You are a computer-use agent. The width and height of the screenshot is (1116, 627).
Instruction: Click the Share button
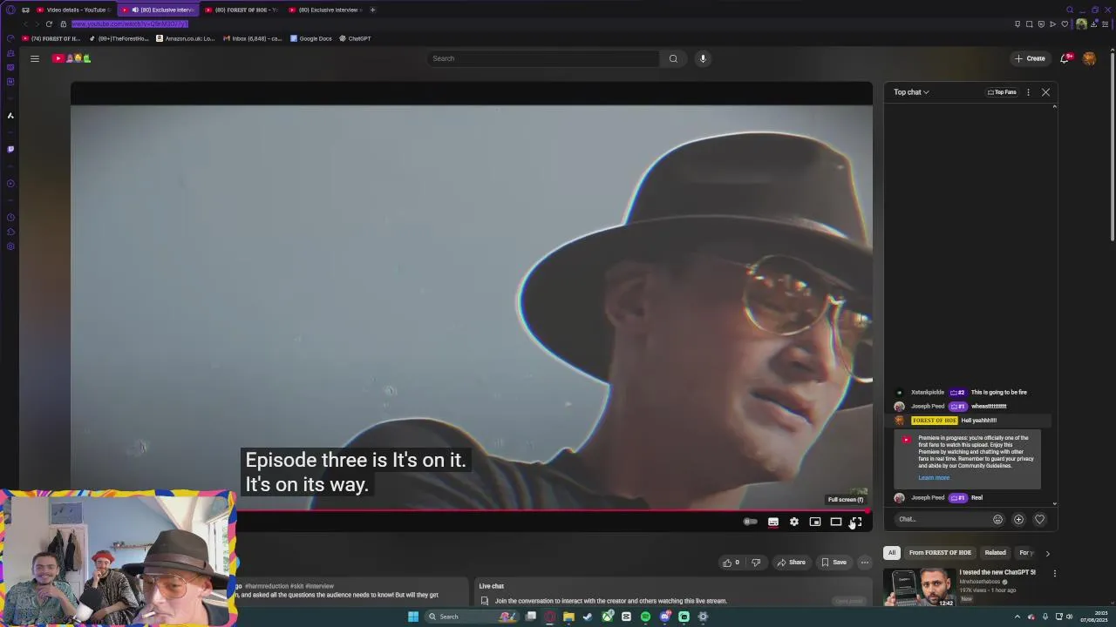[x=791, y=563]
